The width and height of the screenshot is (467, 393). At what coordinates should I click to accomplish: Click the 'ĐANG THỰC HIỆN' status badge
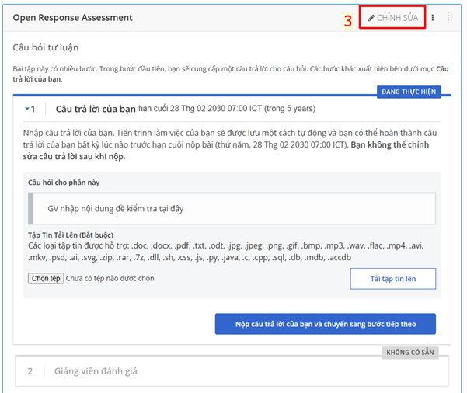pyautogui.click(x=409, y=92)
